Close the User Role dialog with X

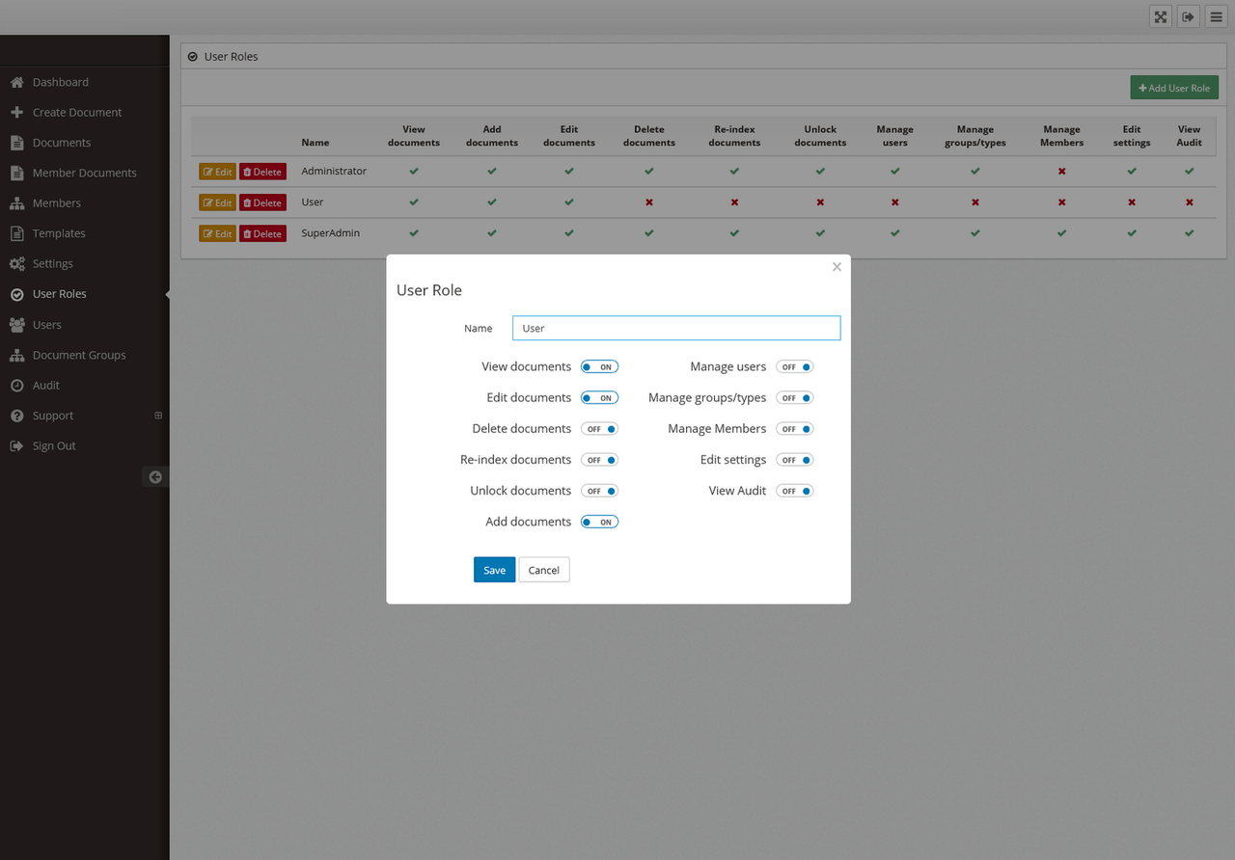[x=837, y=267]
